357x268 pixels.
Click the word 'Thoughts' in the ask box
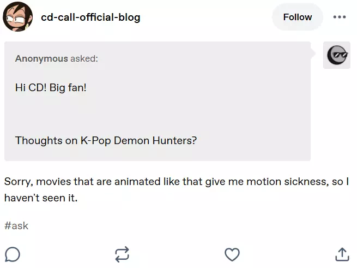click(39, 141)
